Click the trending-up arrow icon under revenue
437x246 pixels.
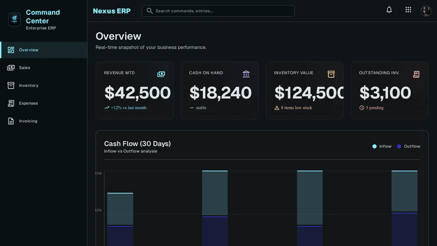pyautogui.click(x=107, y=108)
